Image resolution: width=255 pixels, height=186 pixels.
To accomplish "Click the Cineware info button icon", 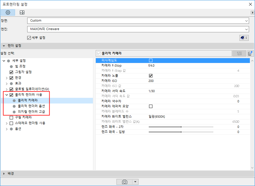I will (x=244, y=38).
